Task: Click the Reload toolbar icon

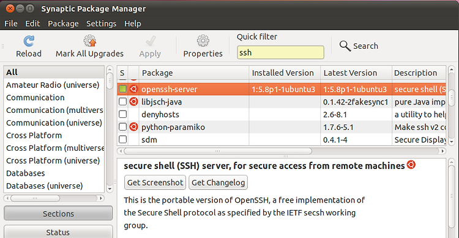Action: click(29, 41)
